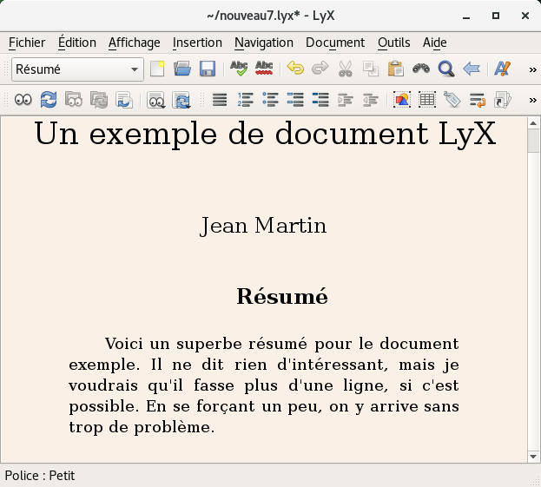541x487 pixels.
Task: Open the Aide menu
Action: 435,43
